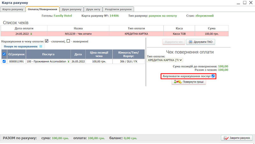Disable Анулювати нарахування послуг checkbox
Image resolution: width=255 pixels, height=144 pixels.
[x=213, y=76]
